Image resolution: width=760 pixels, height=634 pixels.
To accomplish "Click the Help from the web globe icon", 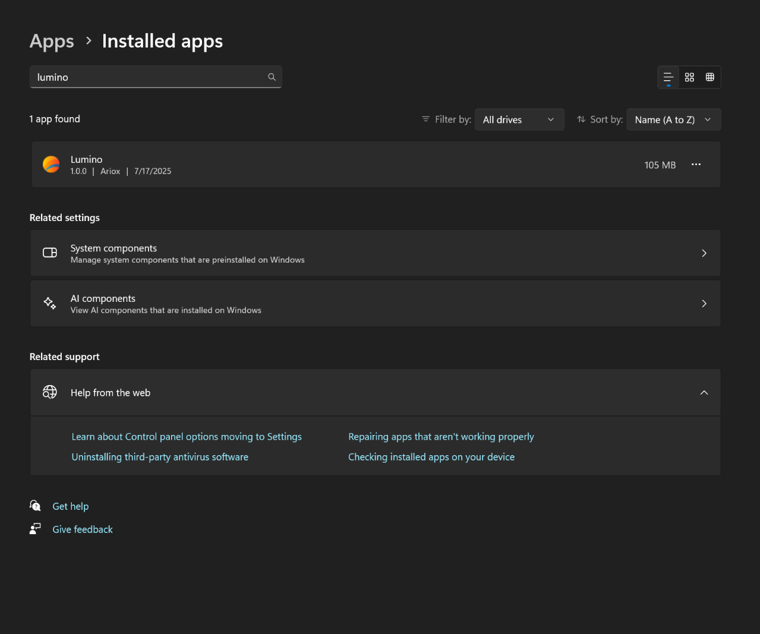I will [50, 392].
